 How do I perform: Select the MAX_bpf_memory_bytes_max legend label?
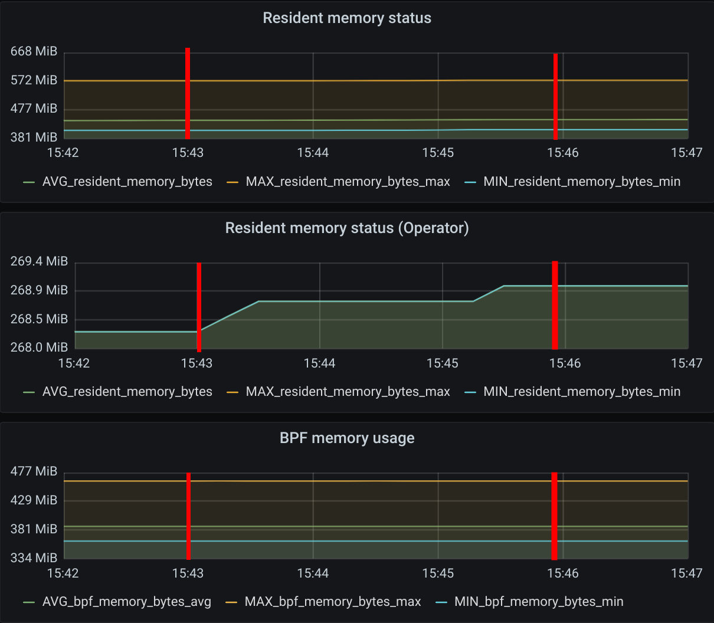(x=333, y=602)
